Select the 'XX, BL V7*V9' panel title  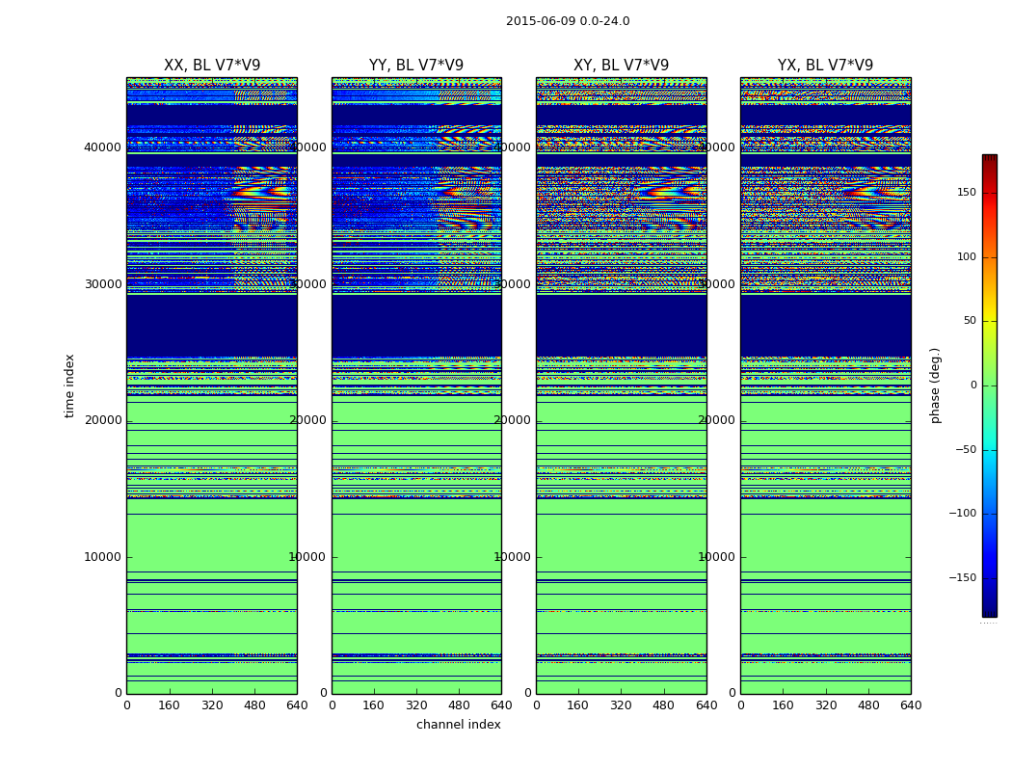pos(212,66)
